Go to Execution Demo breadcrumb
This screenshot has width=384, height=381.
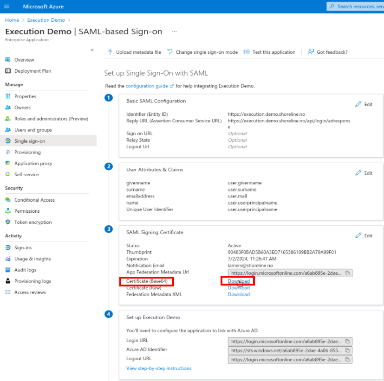[x=46, y=20]
